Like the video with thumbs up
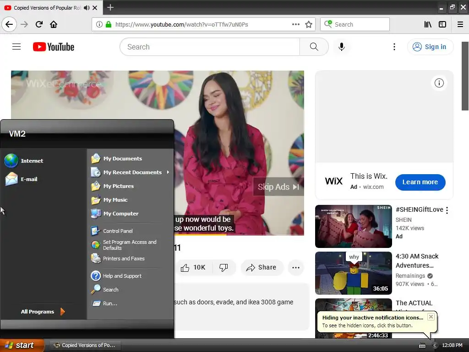 coord(193,267)
